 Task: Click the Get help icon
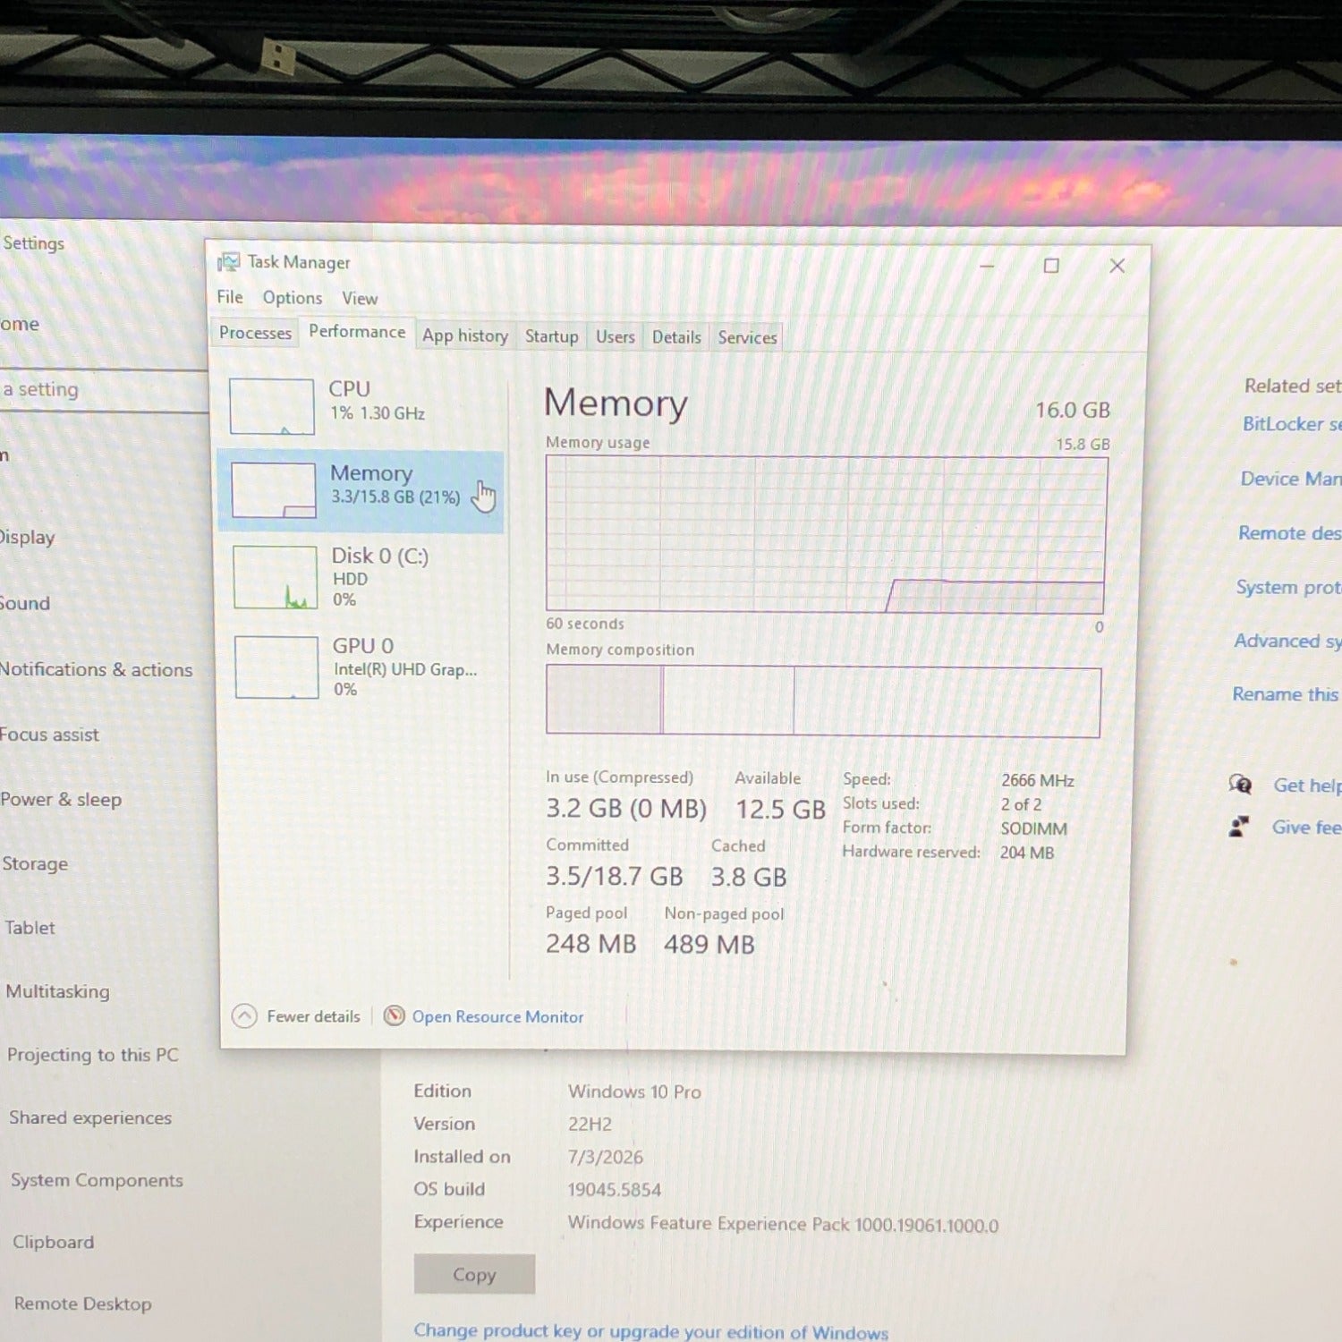tap(1240, 785)
